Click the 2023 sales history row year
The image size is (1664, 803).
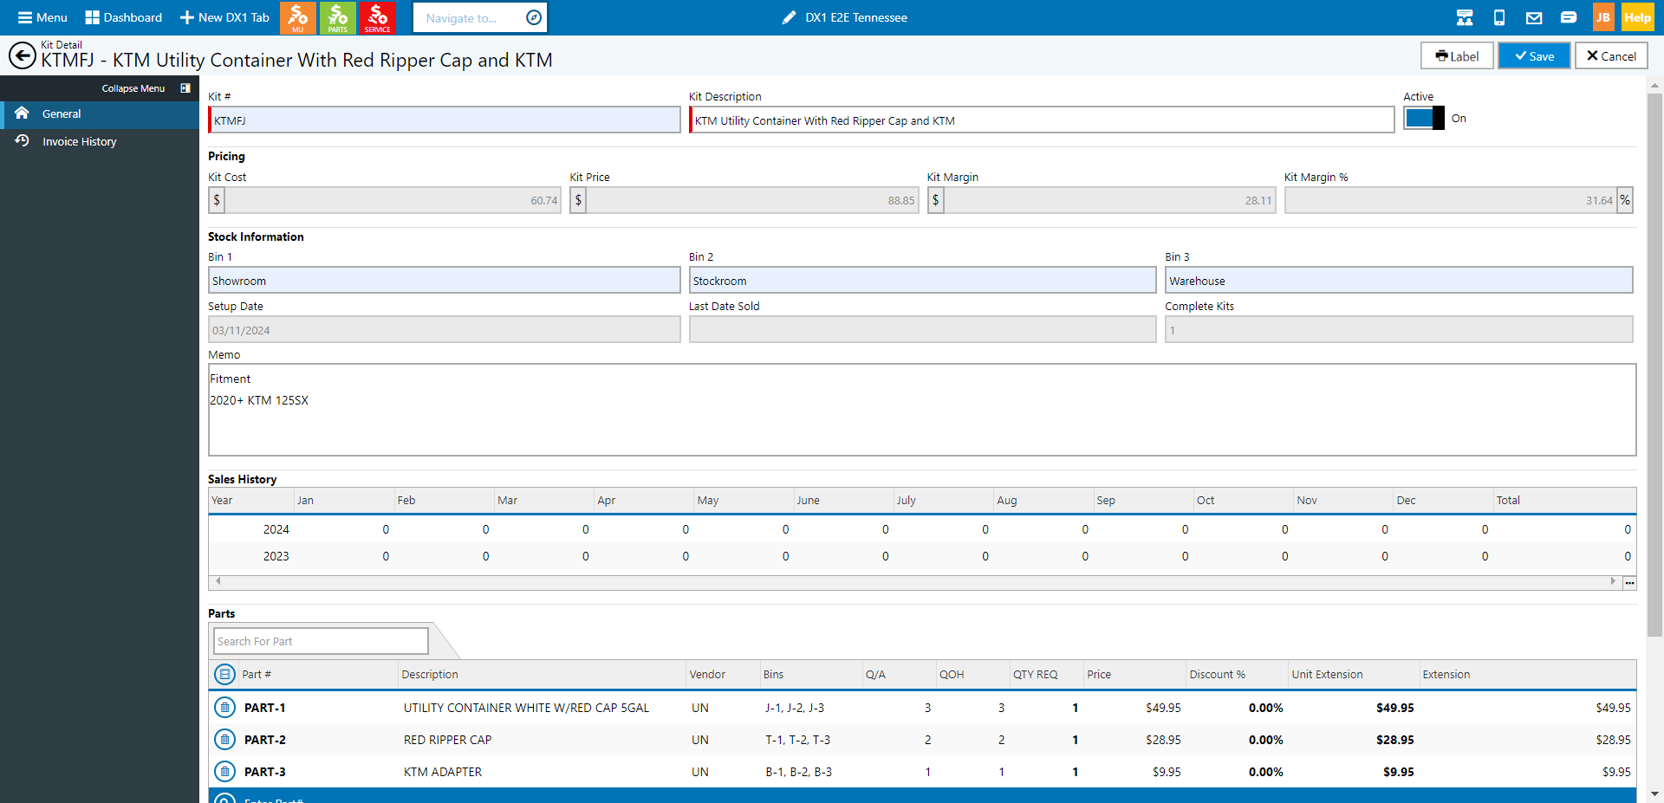[x=276, y=556]
